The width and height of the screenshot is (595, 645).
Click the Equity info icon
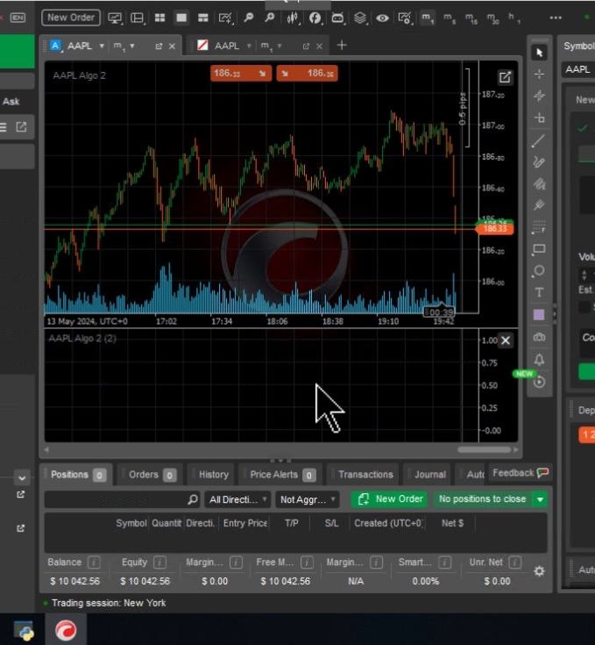pyautogui.click(x=159, y=562)
